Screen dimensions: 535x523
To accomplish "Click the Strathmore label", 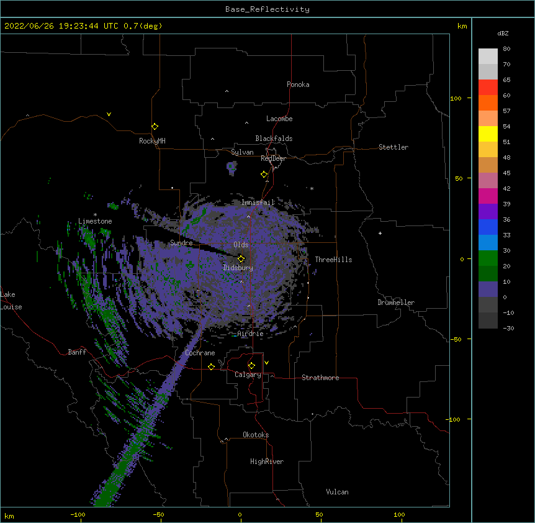I will click(320, 378).
